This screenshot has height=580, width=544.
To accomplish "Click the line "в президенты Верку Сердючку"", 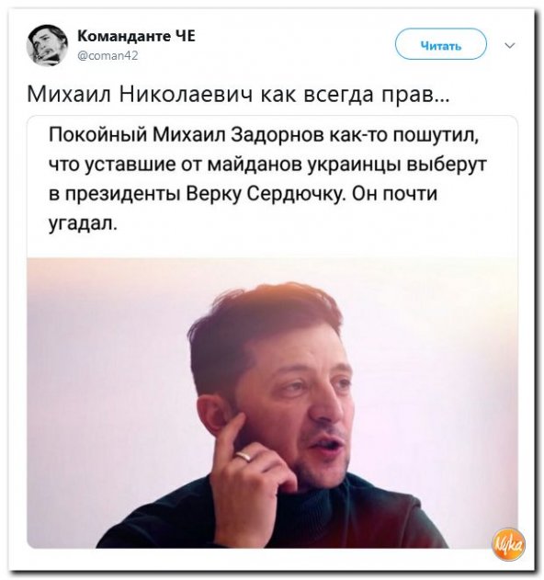I will pos(198,194).
